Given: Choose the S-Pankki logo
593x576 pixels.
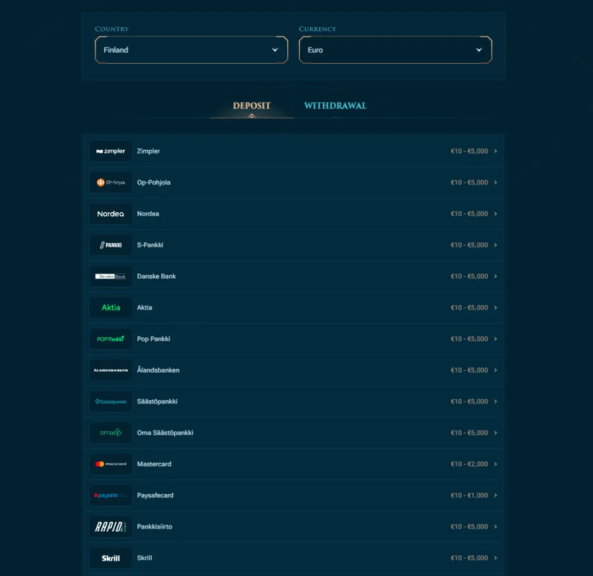Looking at the screenshot, I should pos(111,245).
